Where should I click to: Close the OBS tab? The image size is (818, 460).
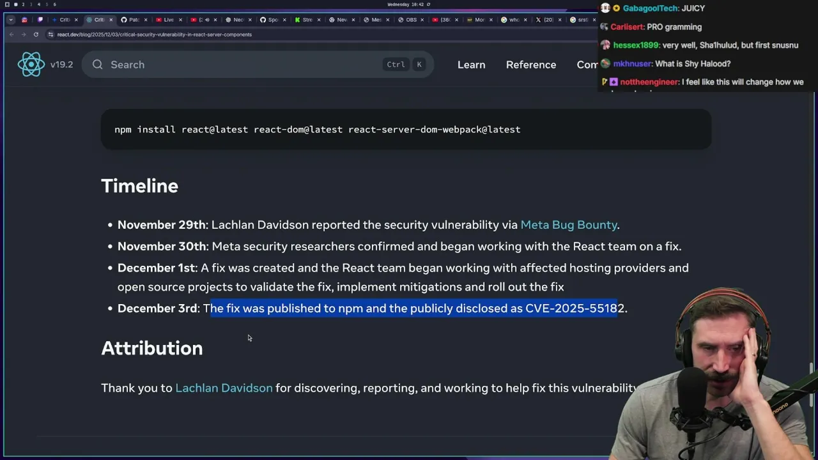point(422,20)
